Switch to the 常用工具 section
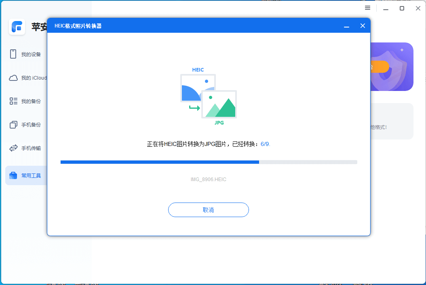 click(25, 175)
